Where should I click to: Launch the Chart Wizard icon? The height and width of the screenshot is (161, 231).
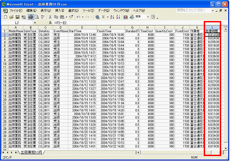126,17
